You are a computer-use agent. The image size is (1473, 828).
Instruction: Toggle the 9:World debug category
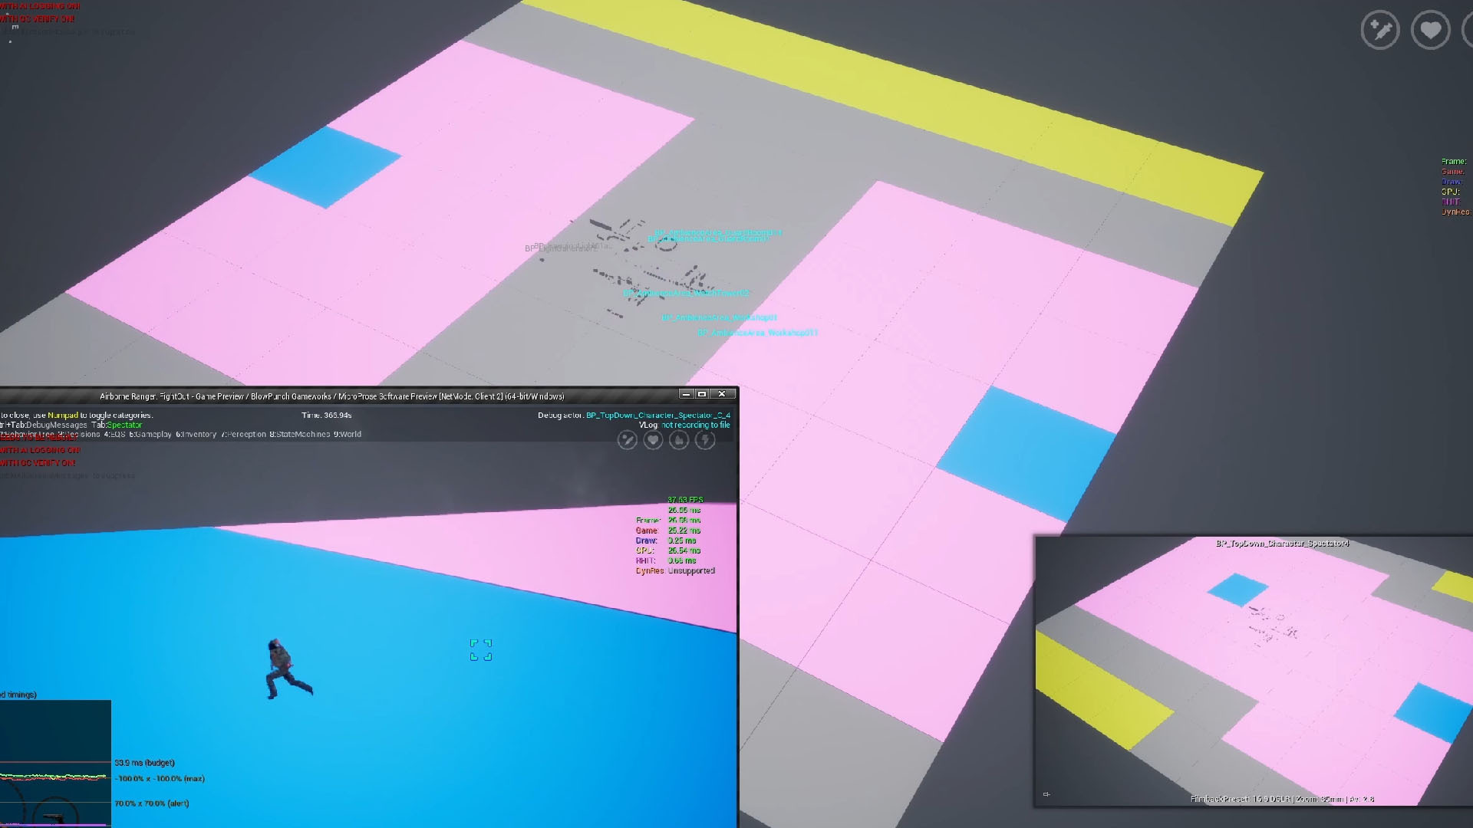(348, 435)
